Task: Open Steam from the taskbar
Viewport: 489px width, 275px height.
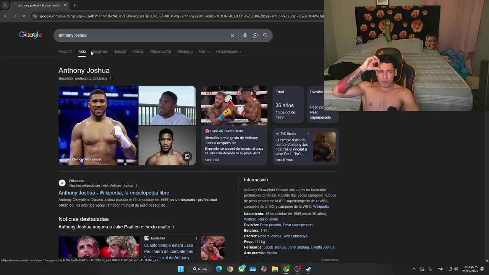Action: click(309, 269)
